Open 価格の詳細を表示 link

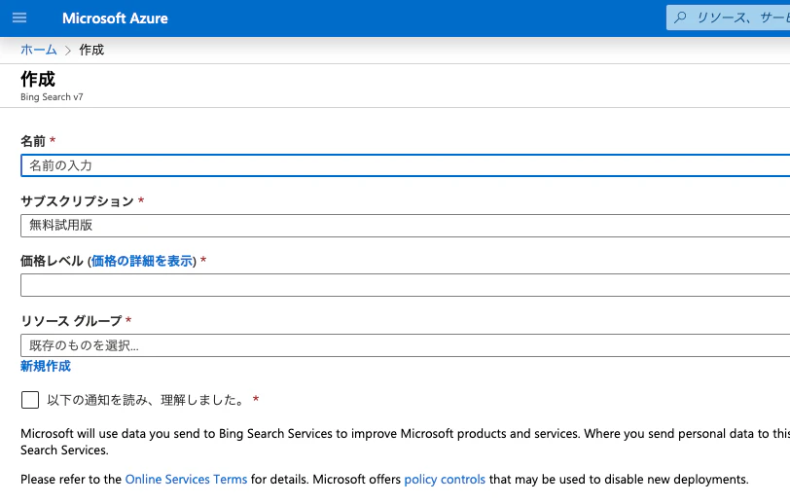click(142, 261)
